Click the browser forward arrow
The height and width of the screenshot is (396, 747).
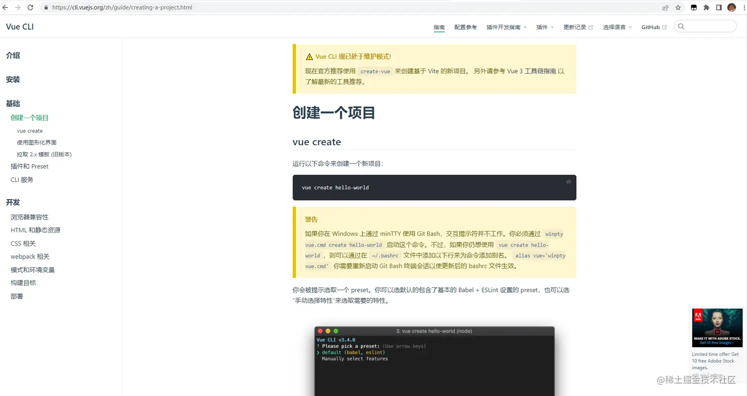(18, 7)
